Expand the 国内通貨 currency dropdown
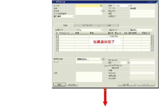The image size is (159, 107). point(64,16)
